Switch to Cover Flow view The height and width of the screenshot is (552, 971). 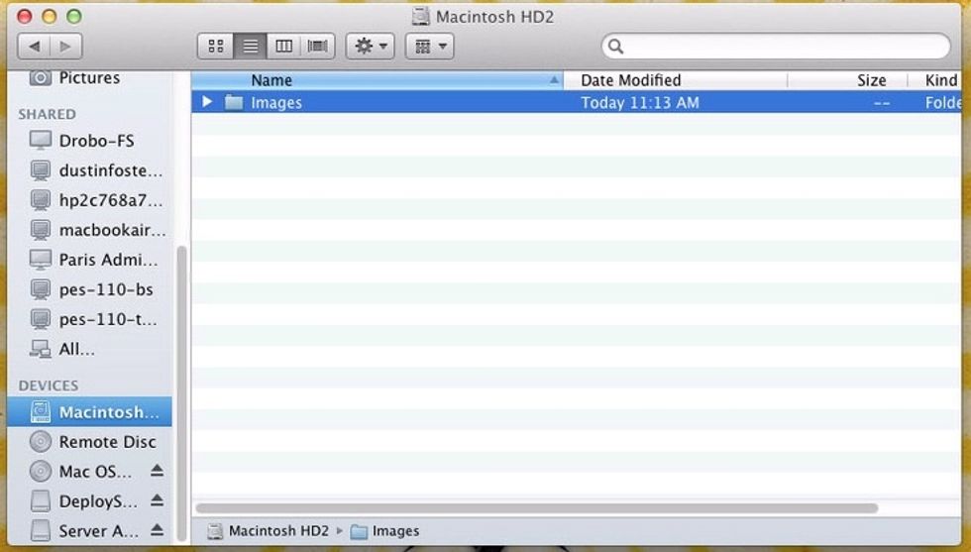[317, 46]
